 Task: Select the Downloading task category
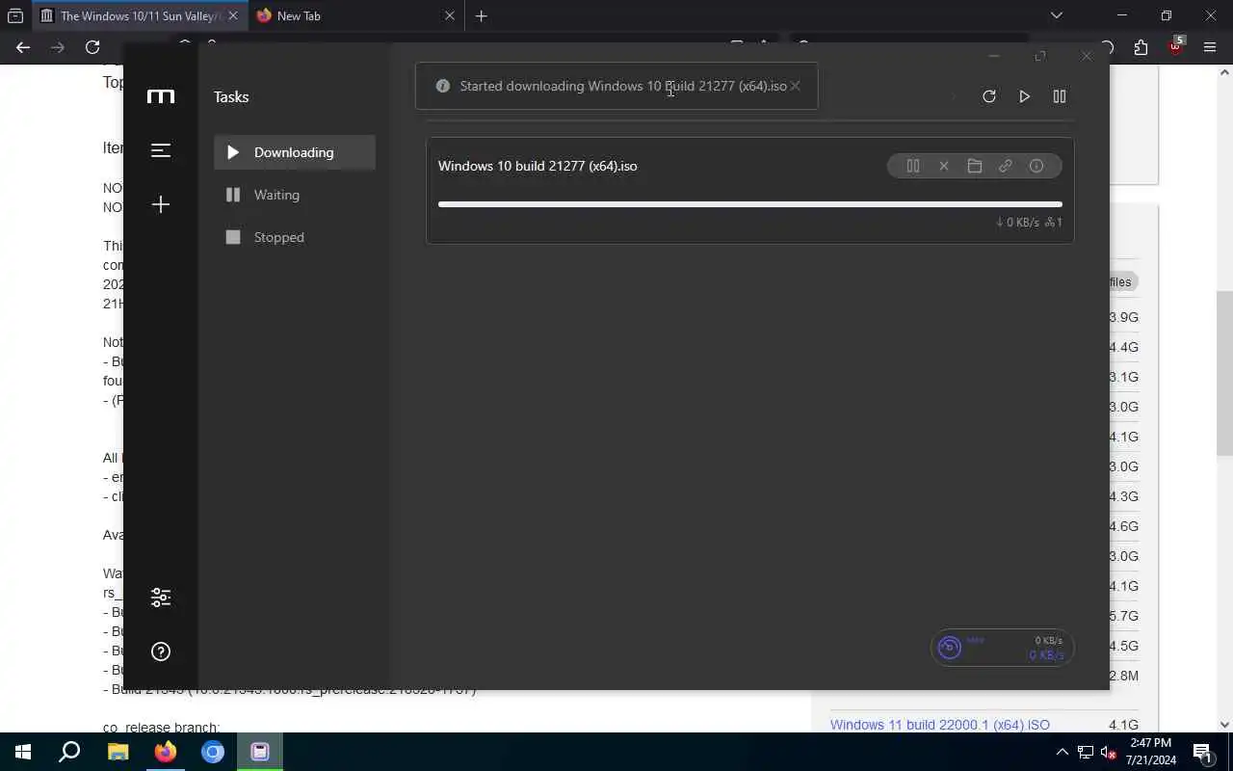click(x=295, y=152)
